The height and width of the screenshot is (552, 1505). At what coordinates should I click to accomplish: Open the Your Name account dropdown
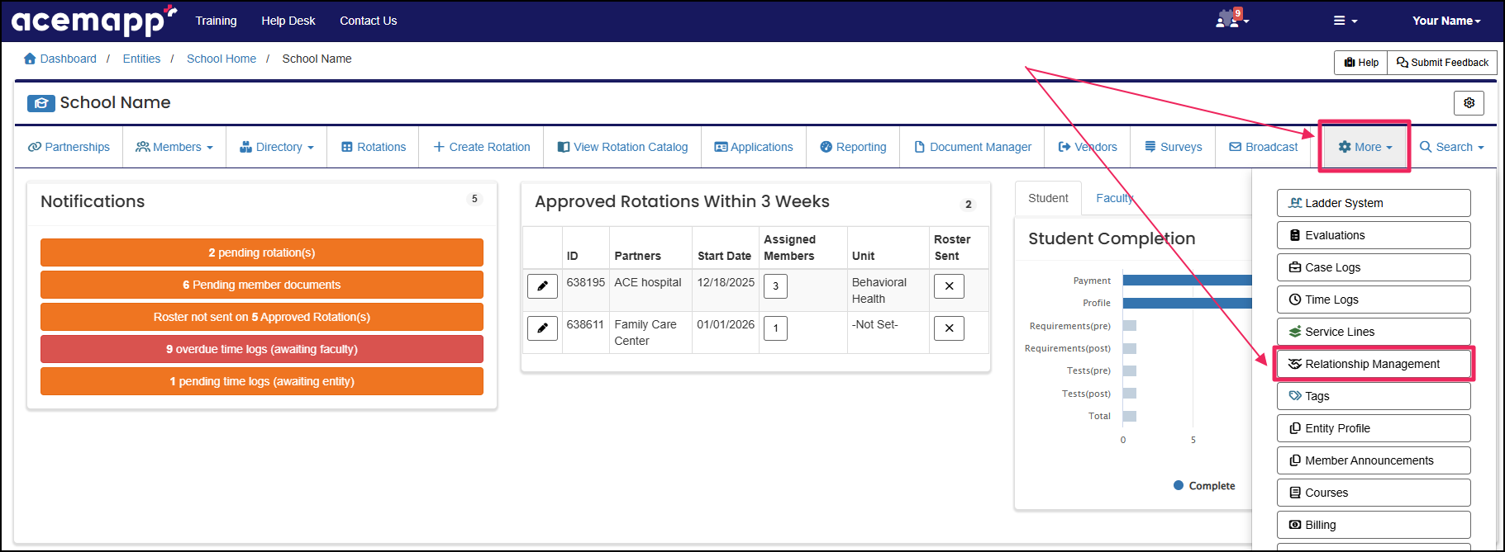(1445, 21)
